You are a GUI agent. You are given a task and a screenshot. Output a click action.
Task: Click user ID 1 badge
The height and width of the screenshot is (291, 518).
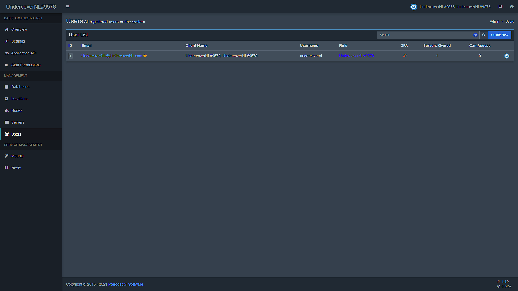click(70, 56)
